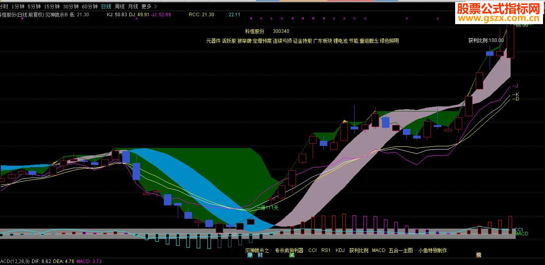Click the DIF: 6.62 readout
This screenshot has height=265, width=545.
point(42,261)
